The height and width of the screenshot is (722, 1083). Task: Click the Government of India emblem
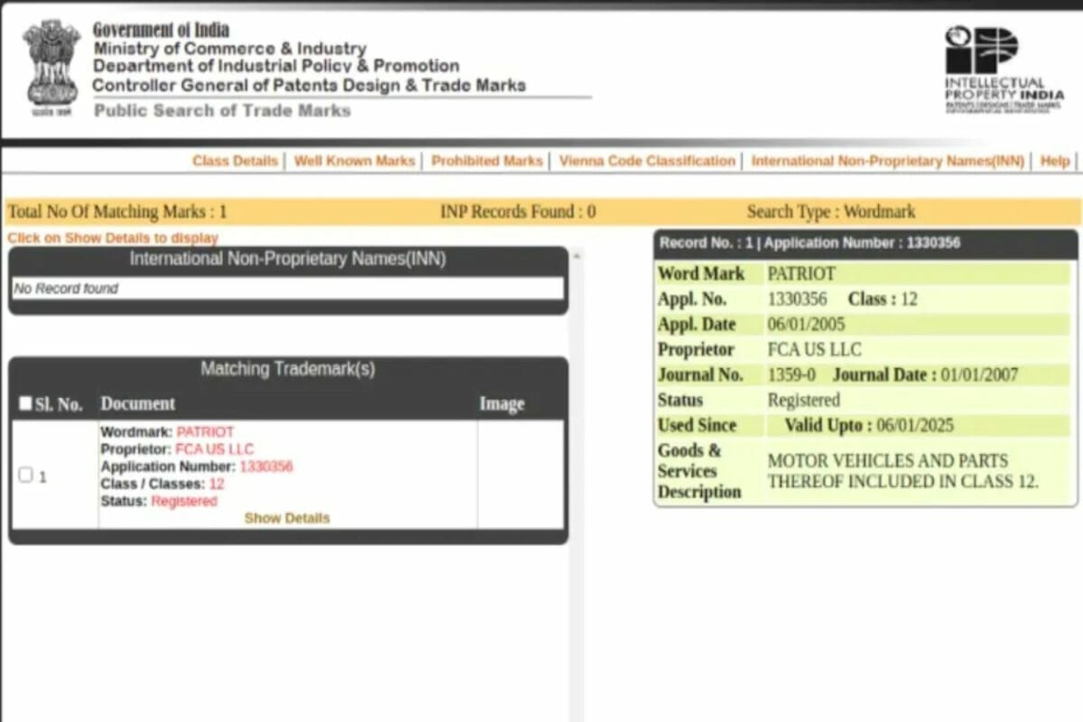pyautogui.click(x=51, y=69)
